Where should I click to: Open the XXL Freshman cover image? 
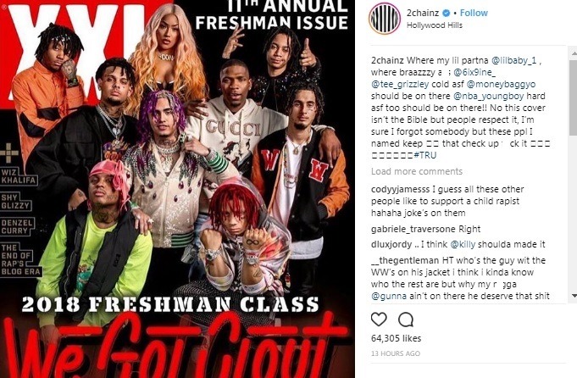click(177, 189)
